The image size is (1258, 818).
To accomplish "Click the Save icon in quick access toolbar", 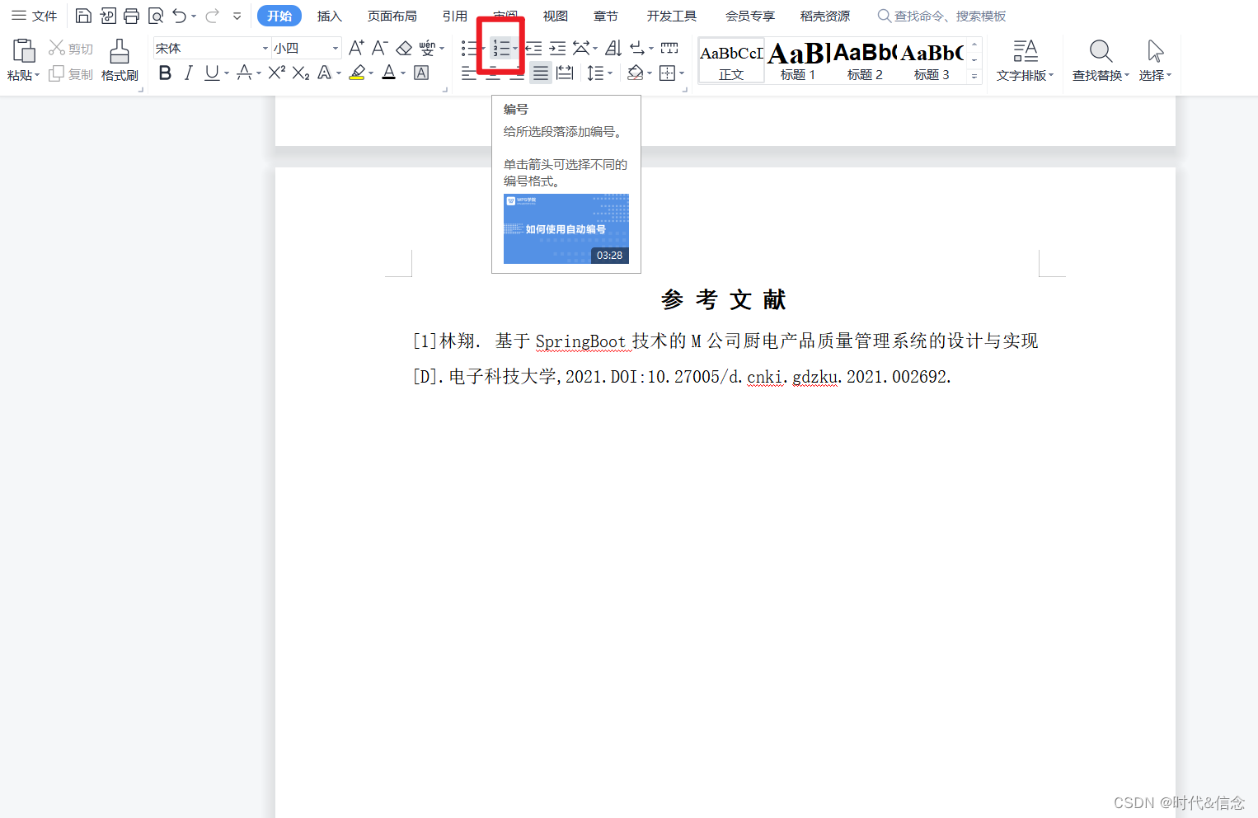I will 83,16.
